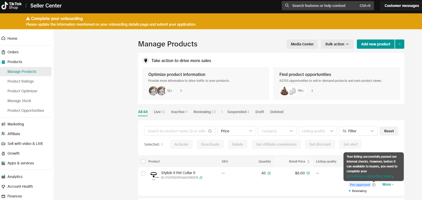
Task: Open the Price dropdown filter
Action: coord(237,131)
